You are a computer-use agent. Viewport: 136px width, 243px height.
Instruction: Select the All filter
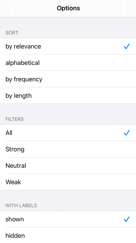[x=68, y=133]
